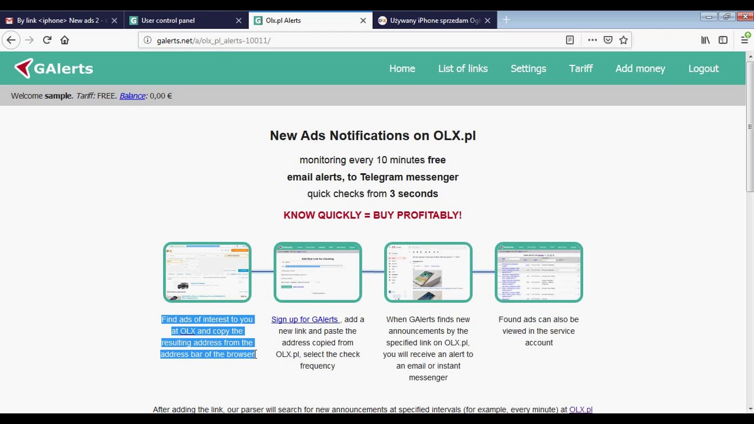The width and height of the screenshot is (754, 424).
Task: Click the Balance link
Action: [133, 95]
